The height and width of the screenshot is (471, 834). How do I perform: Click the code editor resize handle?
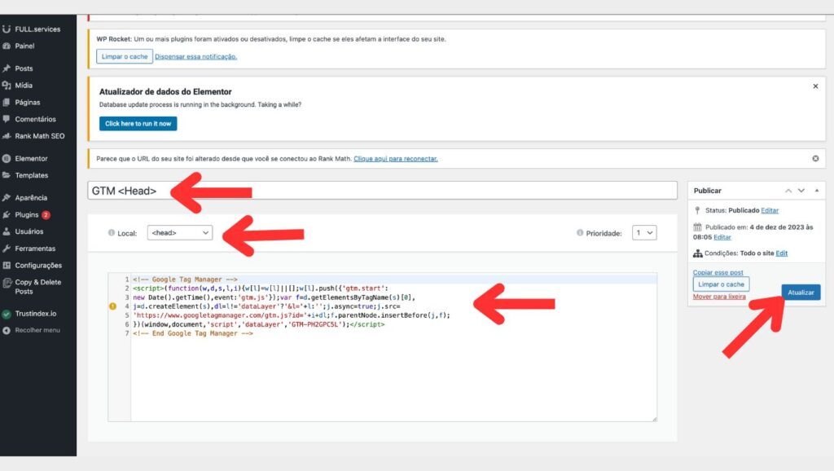click(654, 418)
